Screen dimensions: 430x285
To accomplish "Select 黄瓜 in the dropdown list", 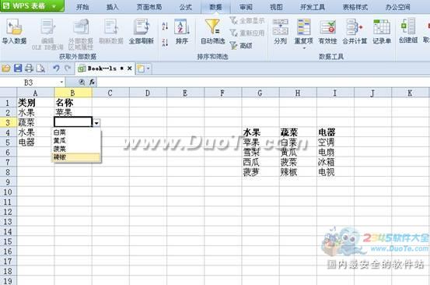I will (76, 141).
